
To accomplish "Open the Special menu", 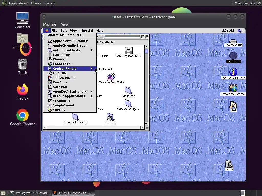I will click(87, 31).
